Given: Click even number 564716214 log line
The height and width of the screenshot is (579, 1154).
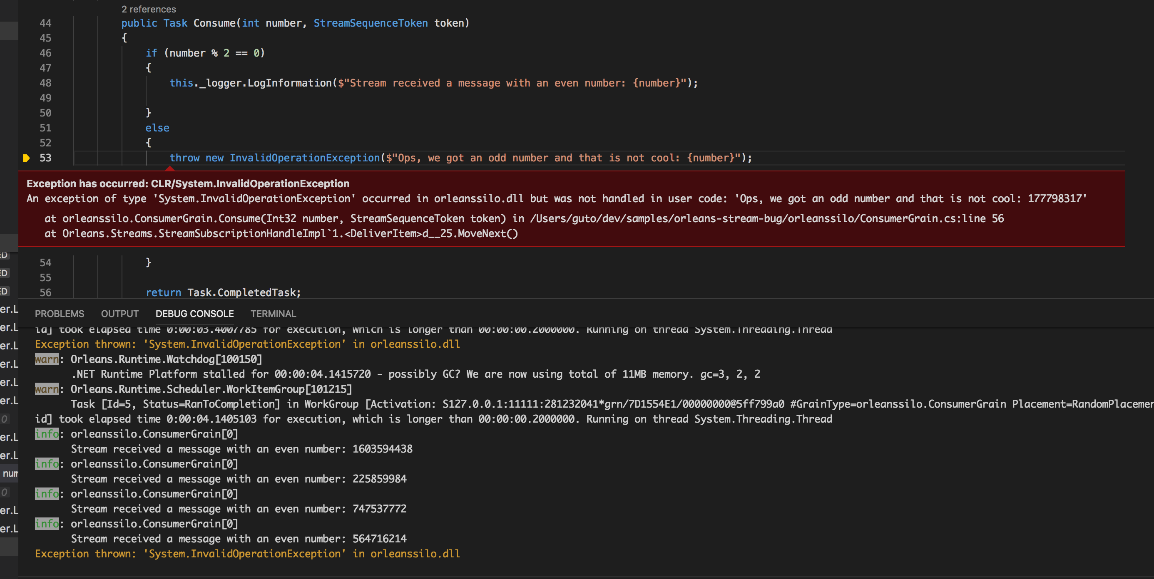Looking at the screenshot, I should (x=238, y=539).
